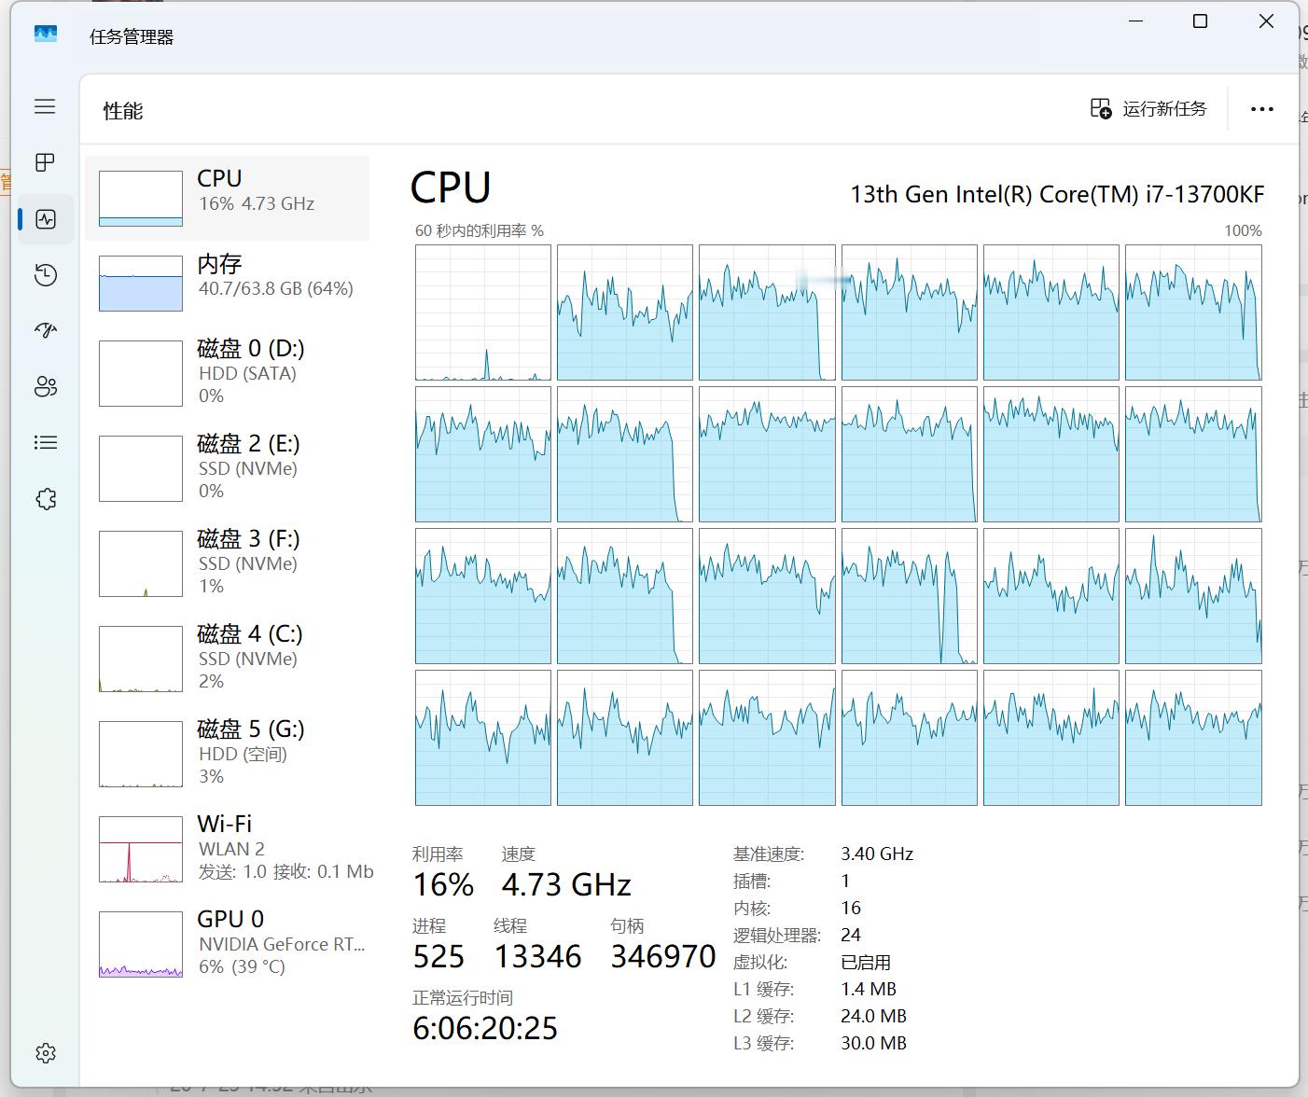This screenshot has width=1308, height=1097.
Task: Click the uptime value 6:06:20:25
Action: click(485, 1028)
